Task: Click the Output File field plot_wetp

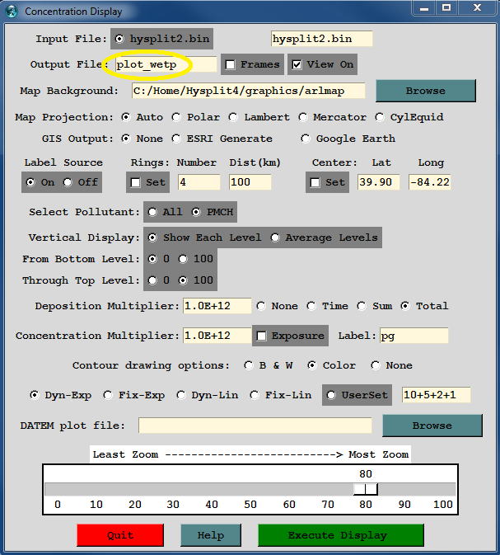Action: (165, 64)
